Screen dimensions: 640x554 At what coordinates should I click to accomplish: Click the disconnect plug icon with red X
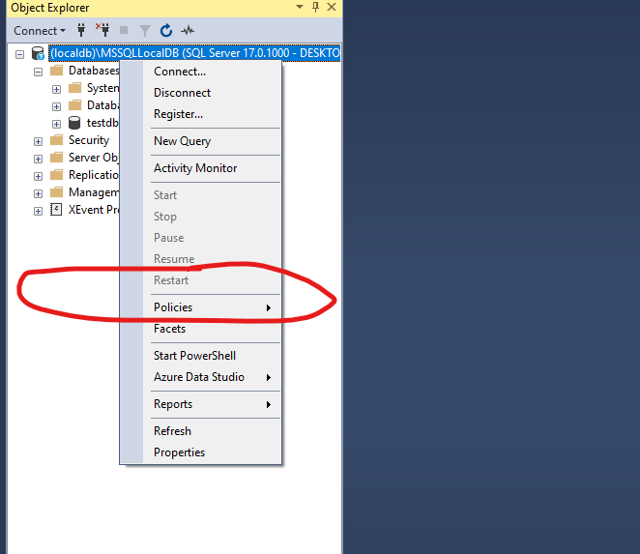click(102, 30)
